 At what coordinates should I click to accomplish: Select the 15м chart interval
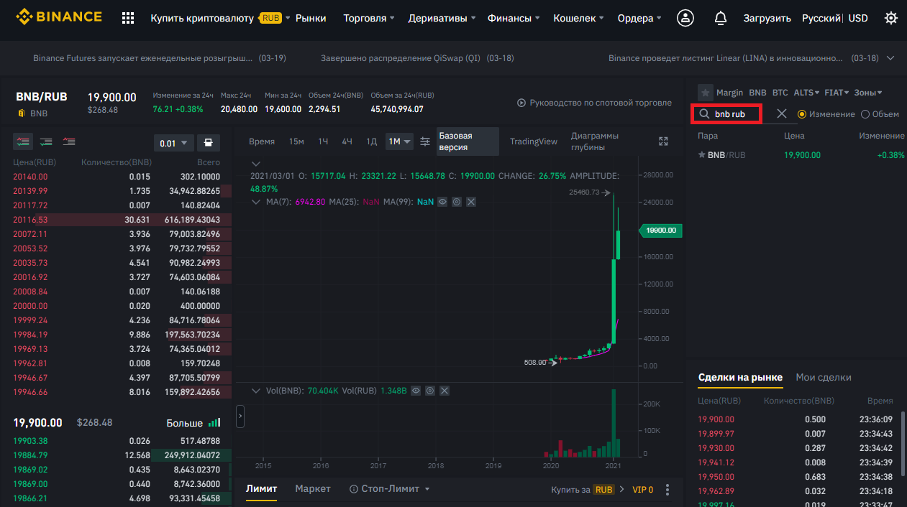(296, 141)
